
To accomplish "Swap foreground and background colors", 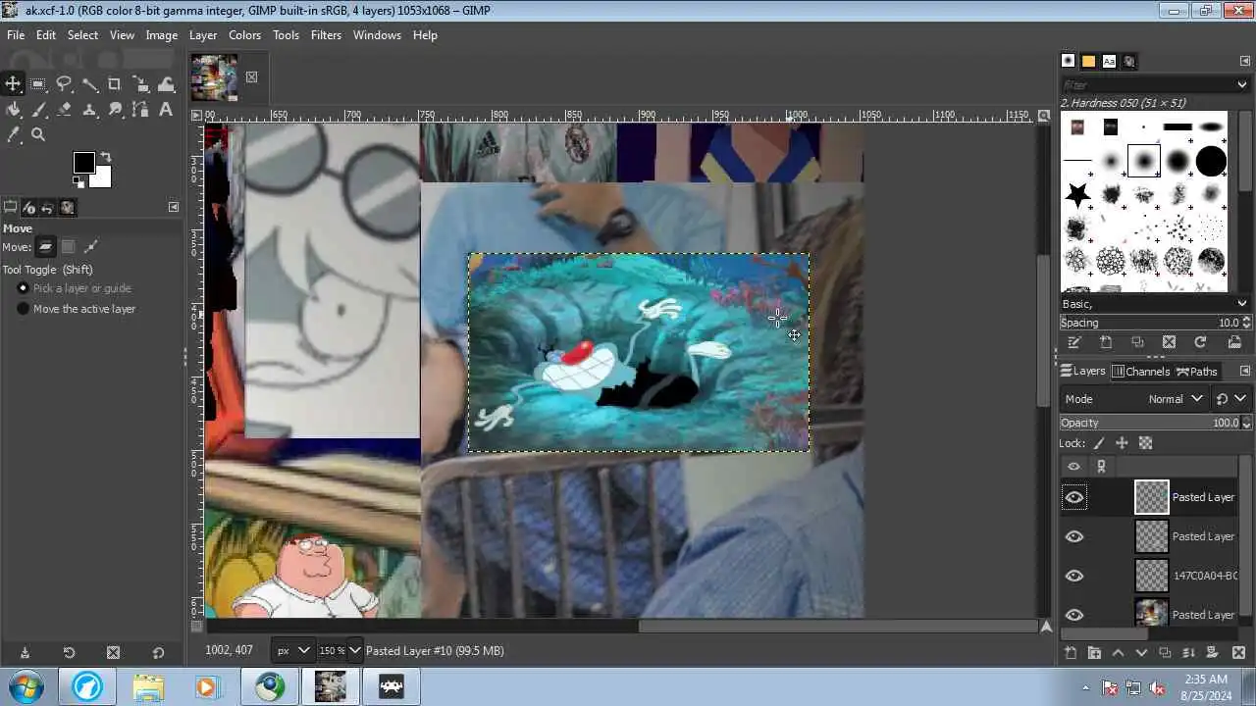I will [x=105, y=157].
